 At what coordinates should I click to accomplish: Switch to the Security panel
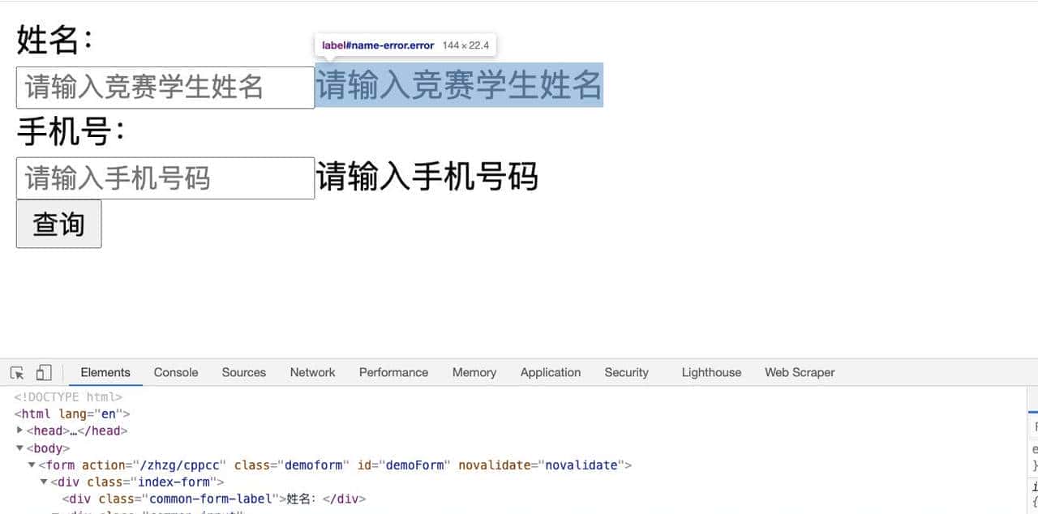tap(626, 372)
